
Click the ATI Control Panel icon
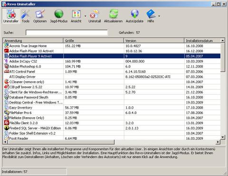7,72
